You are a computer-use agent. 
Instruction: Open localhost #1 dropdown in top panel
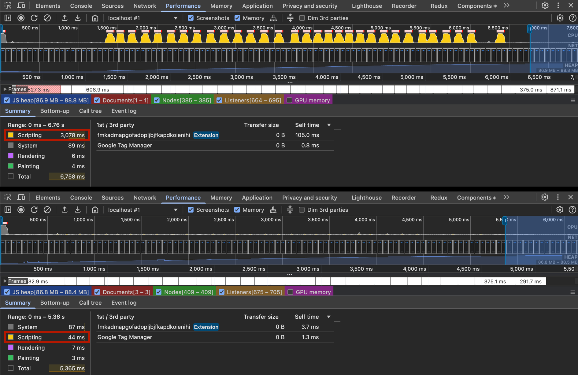coord(143,18)
